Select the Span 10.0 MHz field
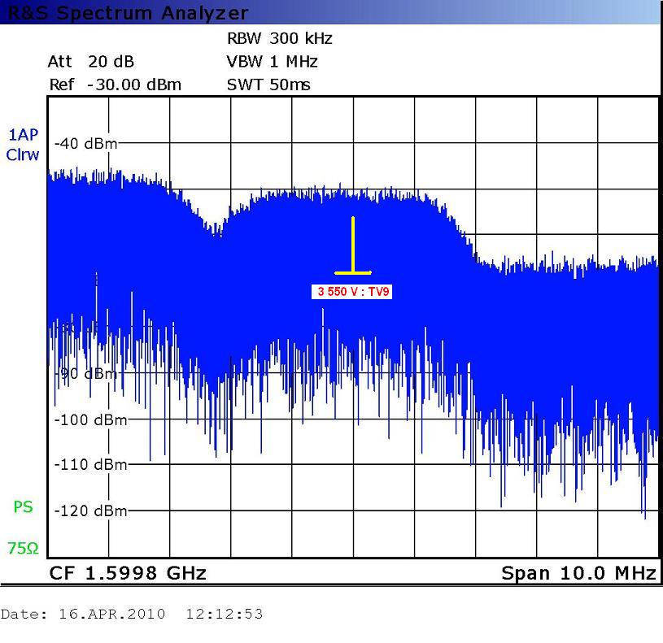 pos(578,573)
